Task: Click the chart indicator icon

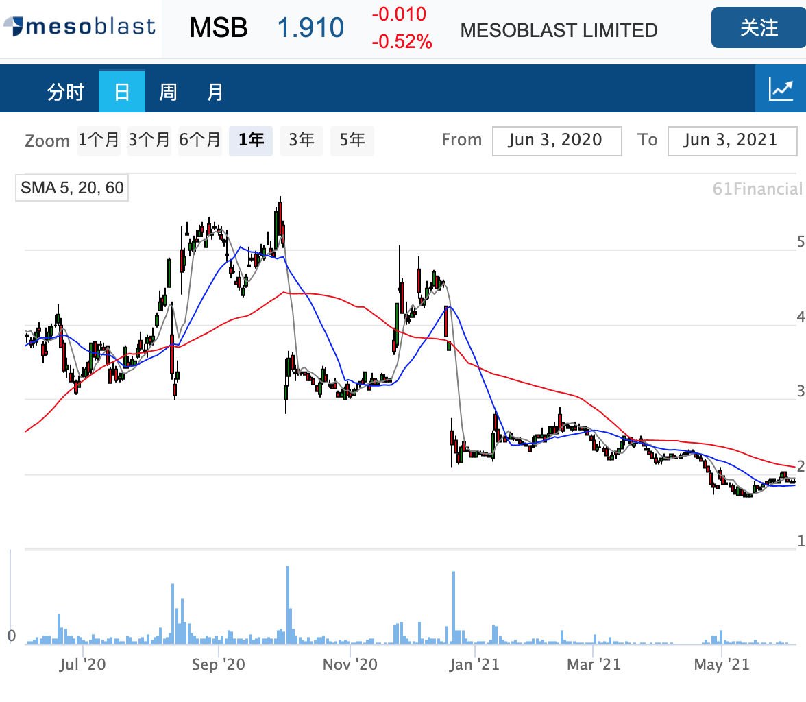Action: coord(780,89)
